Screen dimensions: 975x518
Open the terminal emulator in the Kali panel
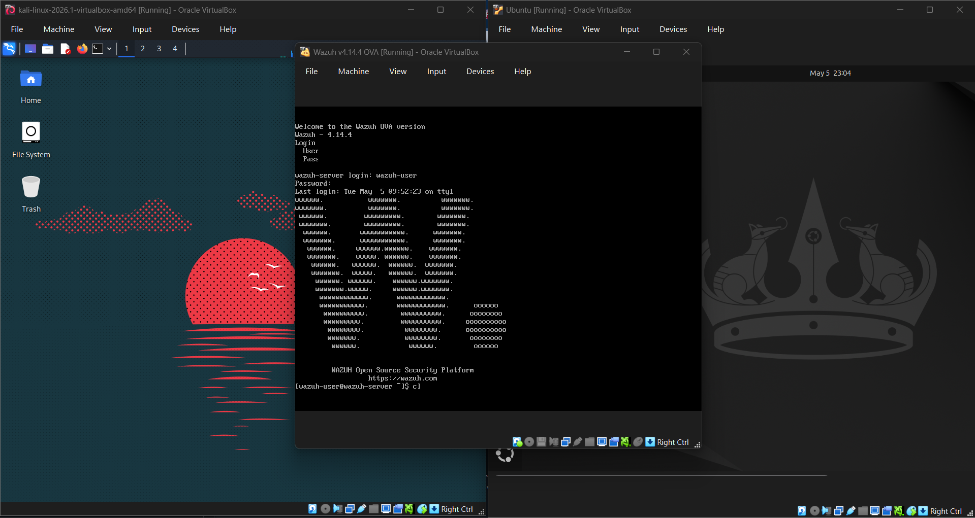pyautogui.click(x=98, y=49)
